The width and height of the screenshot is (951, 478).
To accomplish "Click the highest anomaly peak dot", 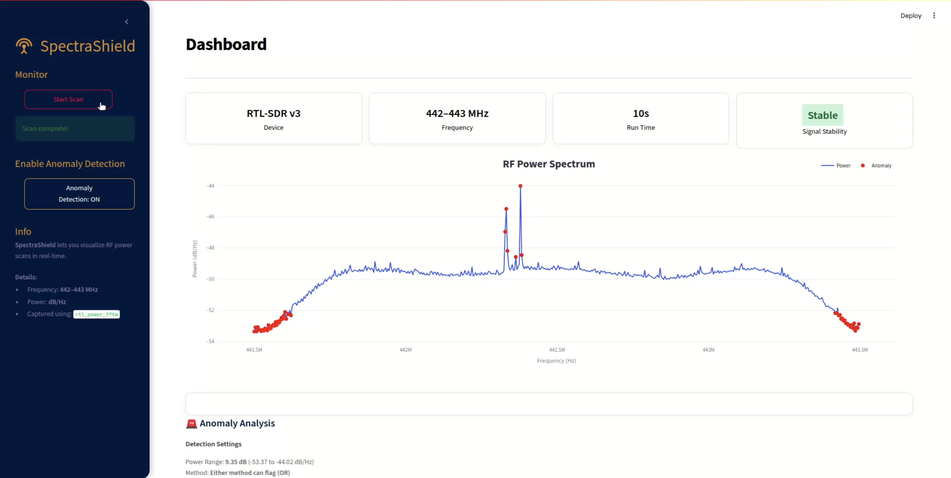I will click(x=520, y=186).
